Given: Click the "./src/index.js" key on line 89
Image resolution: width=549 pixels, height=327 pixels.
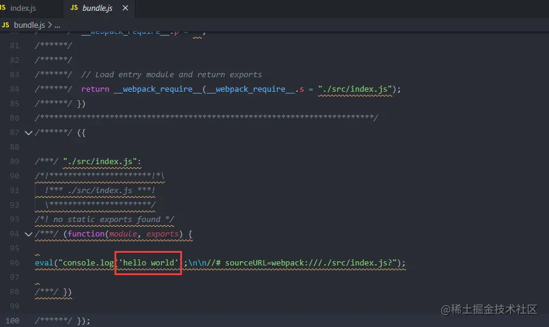Looking at the screenshot, I should click(100, 162).
